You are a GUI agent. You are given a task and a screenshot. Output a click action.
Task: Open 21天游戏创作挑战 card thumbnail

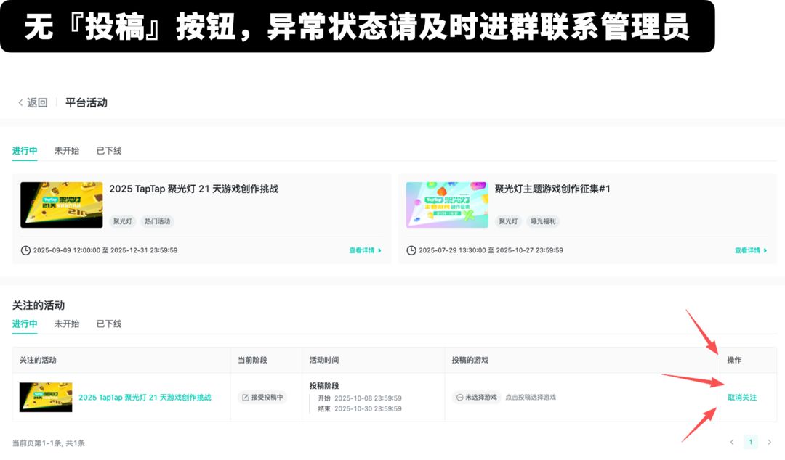[x=62, y=205]
